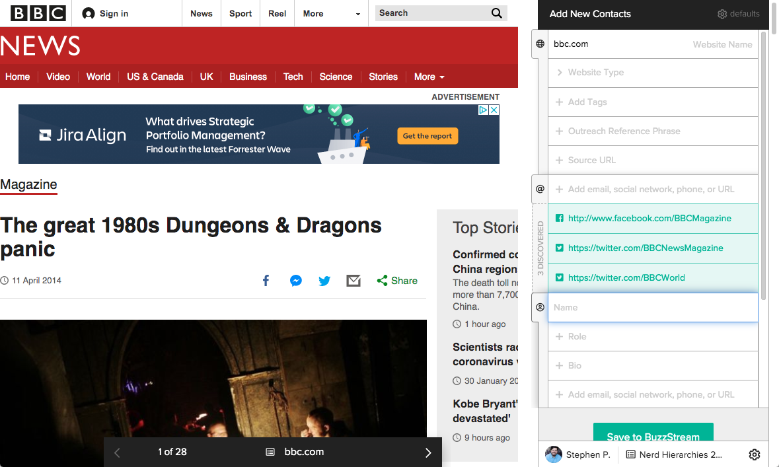The height and width of the screenshot is (467, 779).
Task: Click the AdChoices icon on the advertisement
Action: (x=483, y=110)
